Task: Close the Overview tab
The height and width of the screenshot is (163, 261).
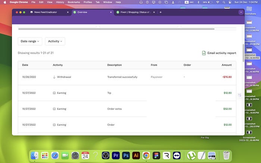Action: tap(111, 12)
